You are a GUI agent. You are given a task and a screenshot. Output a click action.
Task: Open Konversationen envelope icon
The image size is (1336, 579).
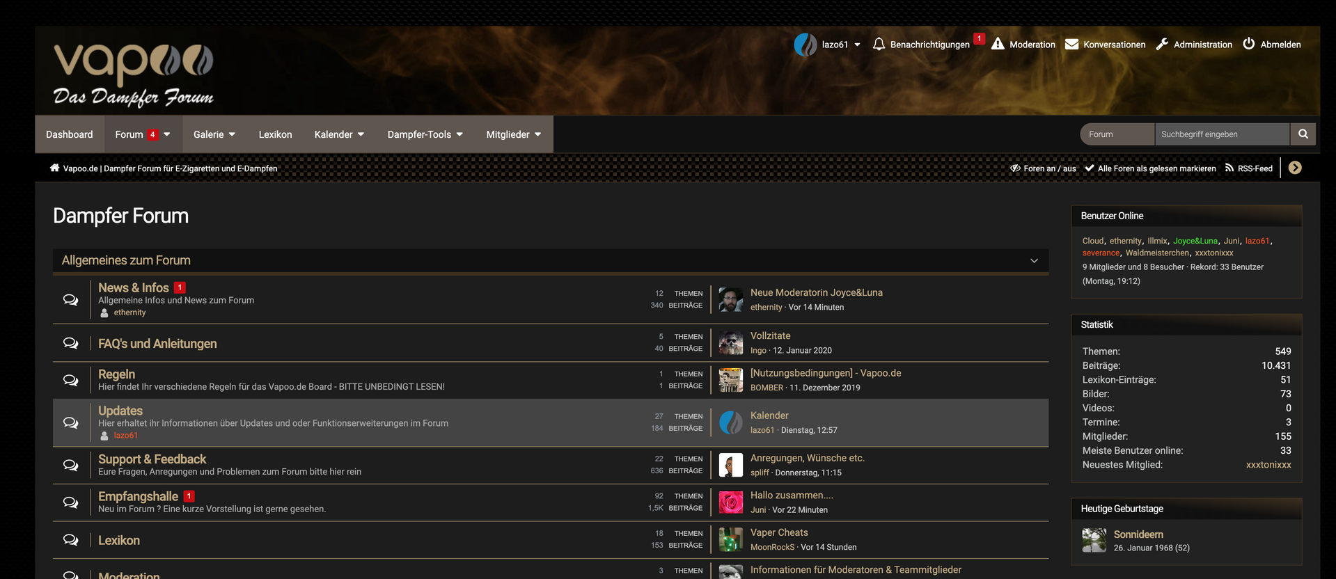[1071, 45]
